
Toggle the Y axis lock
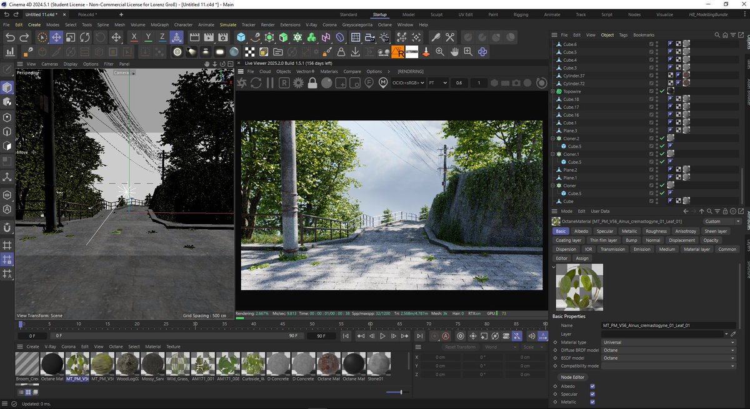pyautogui.click(x=148, y=37)
